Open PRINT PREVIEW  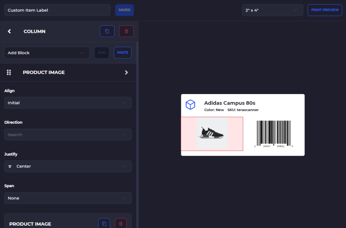325,10
